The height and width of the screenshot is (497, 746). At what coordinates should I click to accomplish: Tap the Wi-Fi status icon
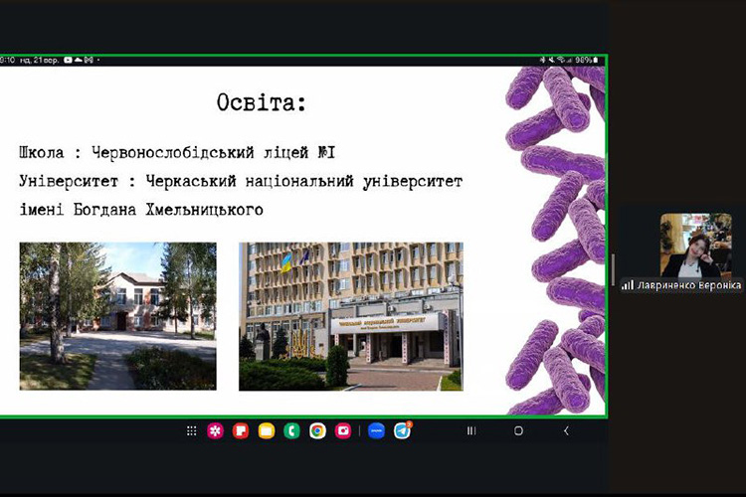pyautogui.click(x=561, y=60)
